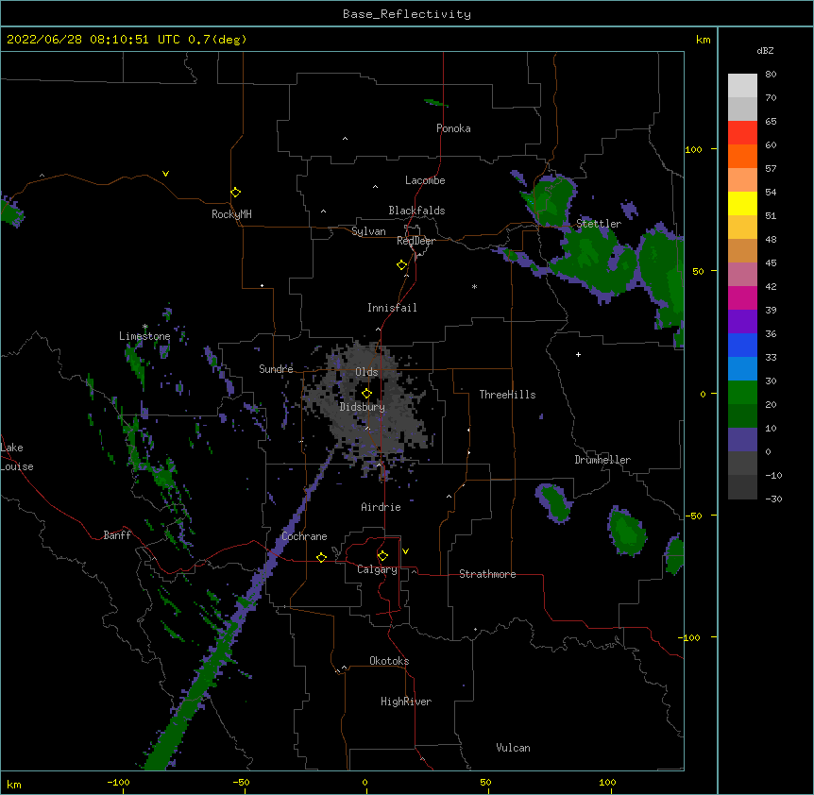Select the RockyMH label
The height and width of the screenshot is (795, 814).
click(231, 214)
